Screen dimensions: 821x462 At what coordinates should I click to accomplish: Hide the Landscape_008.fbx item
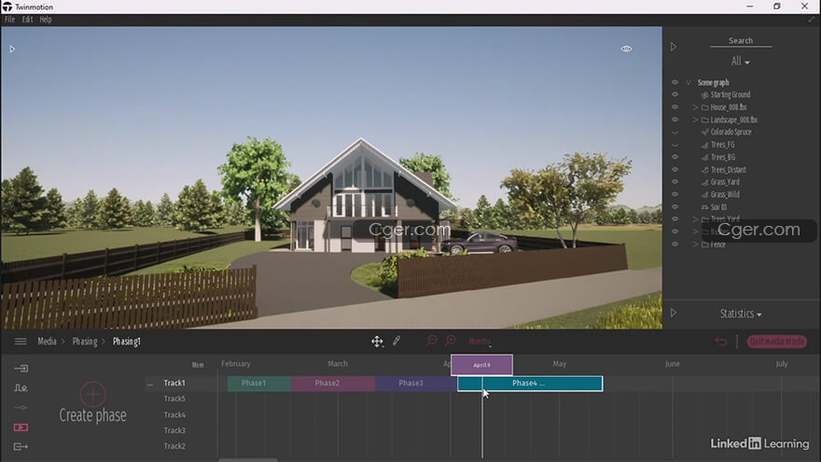click(x=675, y=119)
